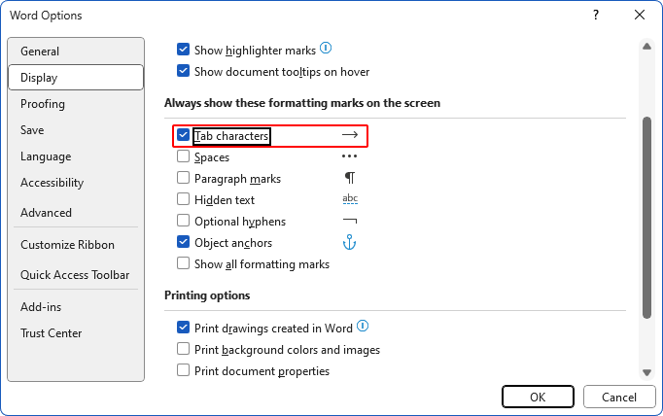Click info icon next to Print drawings option
This screenshot has width=663, height=416.
364,327
